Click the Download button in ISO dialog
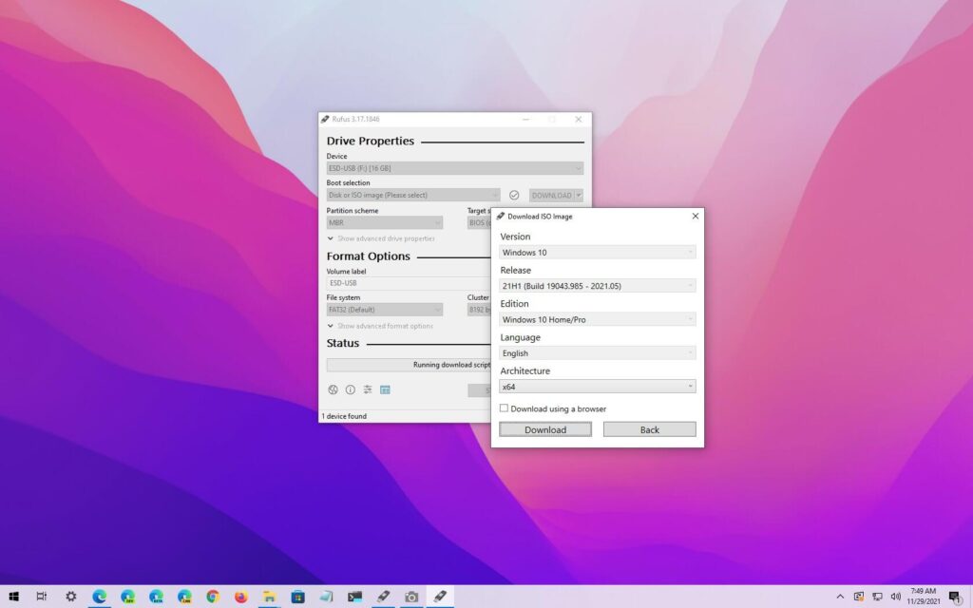Screen dimensions: 973x608 [x=544, y=429]
